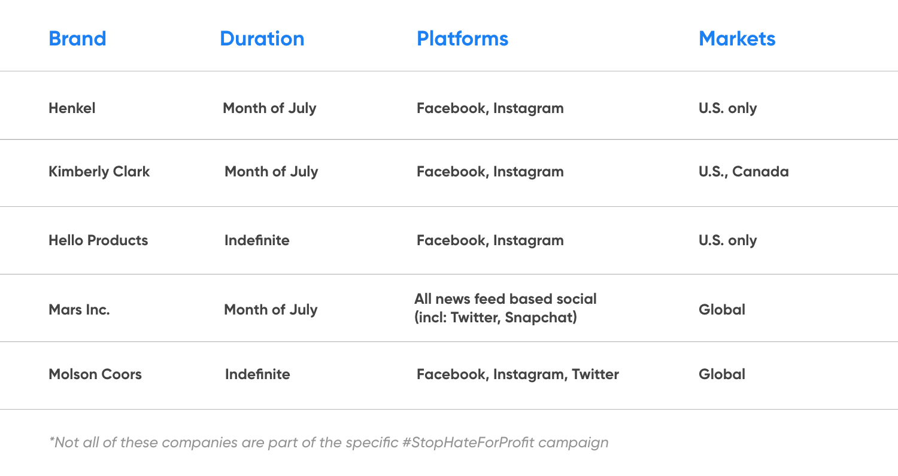Screen dimensions: 898x476
Task: Select the Markets column header
Action: click(737, 39)
